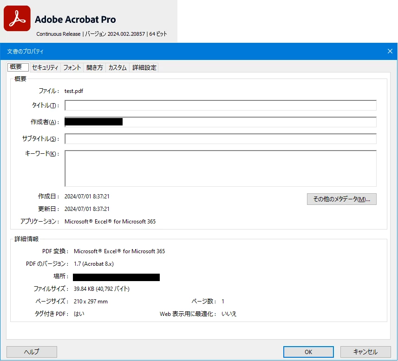Screen dimensions: 398x361
Task: Click the Adobe Acrobat Pro logo icon
Action: [x=17, y=18]
